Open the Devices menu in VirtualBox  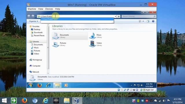tap(49, 9)
